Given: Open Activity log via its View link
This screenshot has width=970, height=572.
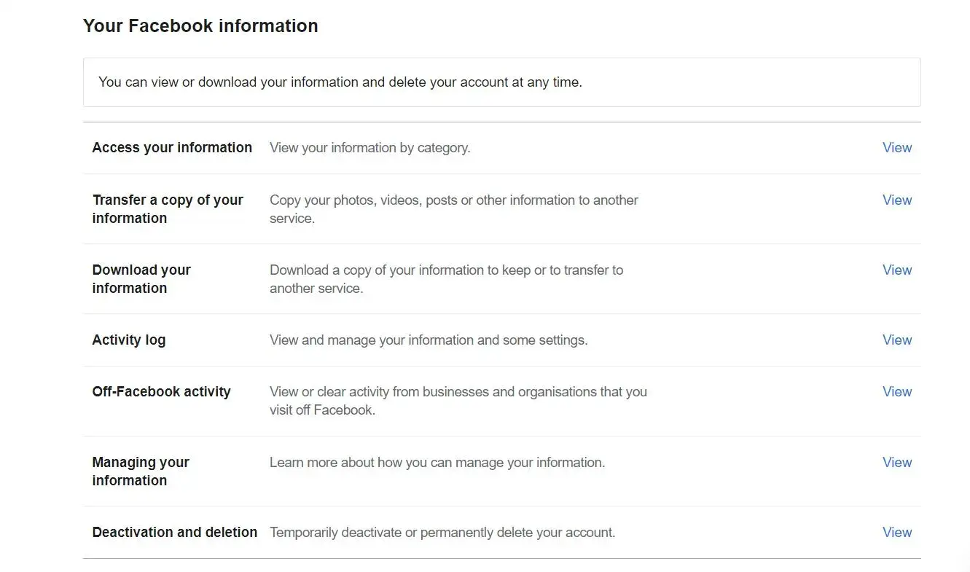Looking at the screenshot, I should tap(896, 340).
